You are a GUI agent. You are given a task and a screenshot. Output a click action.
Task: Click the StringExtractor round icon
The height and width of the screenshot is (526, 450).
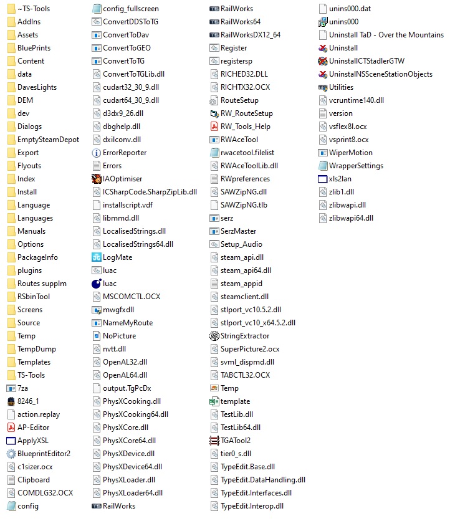point(214,336)
